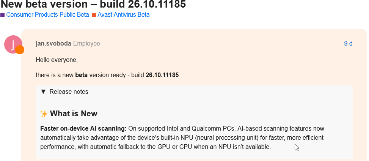Open the Avast Antivirus Beta category

tap(124, 14)
